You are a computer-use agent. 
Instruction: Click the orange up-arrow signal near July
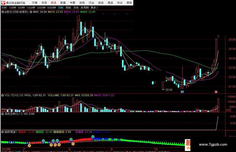tap(29, 146)
